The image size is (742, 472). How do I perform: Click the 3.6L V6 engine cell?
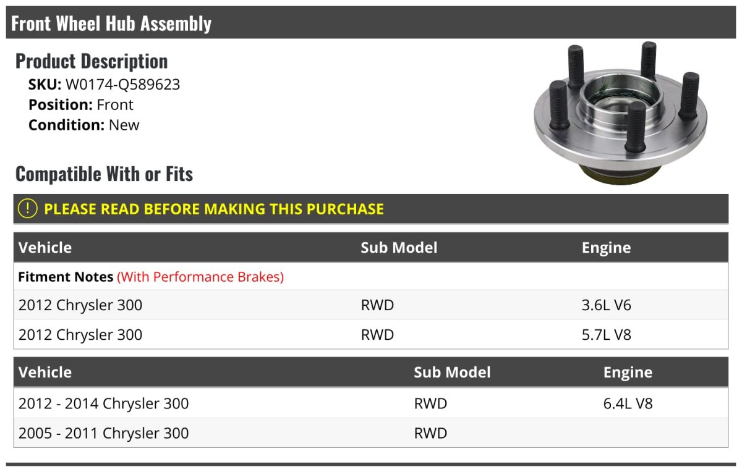(x=606, y=305)
